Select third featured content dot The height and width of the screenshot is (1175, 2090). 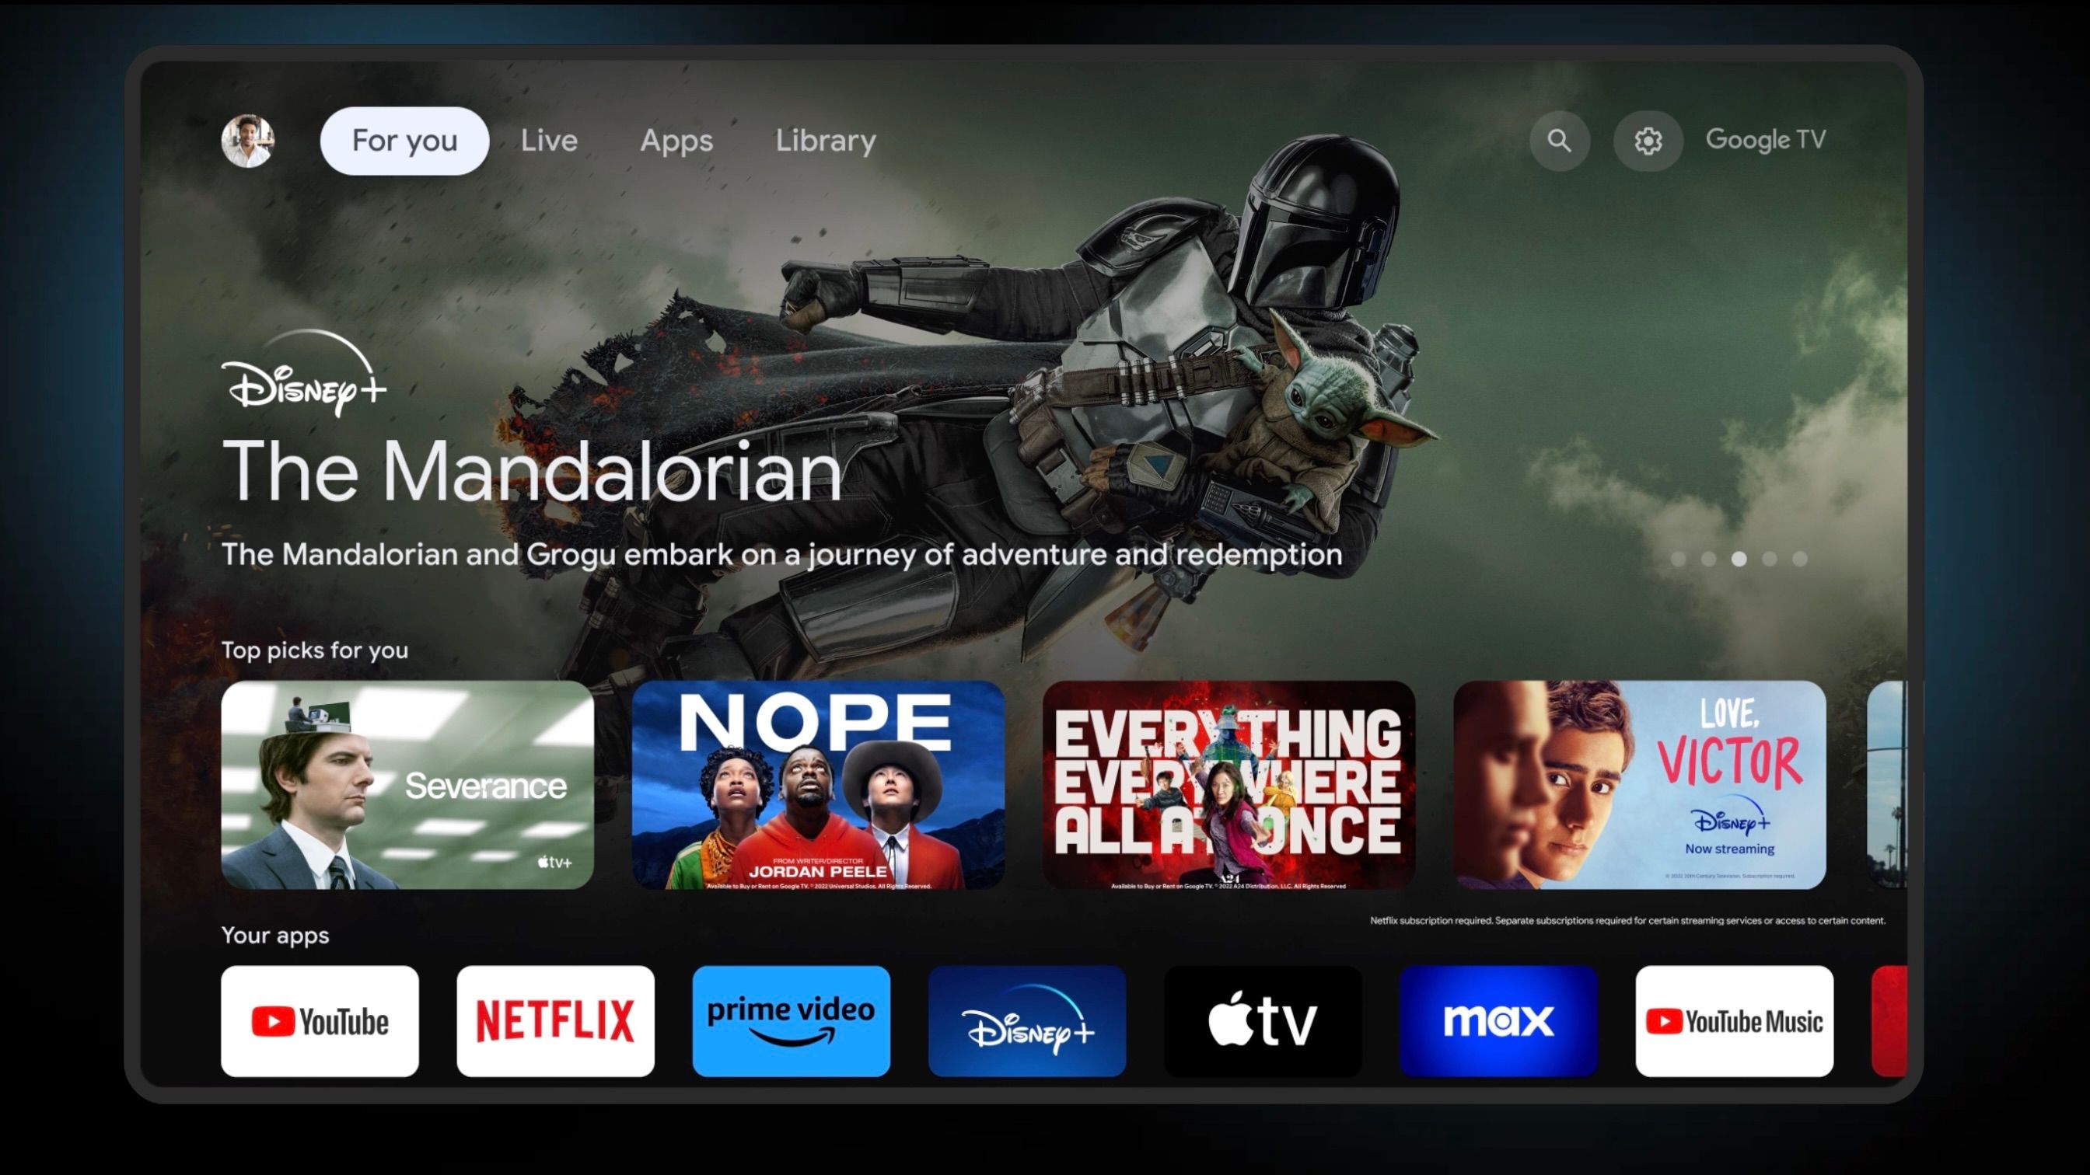coord(1741,560)
